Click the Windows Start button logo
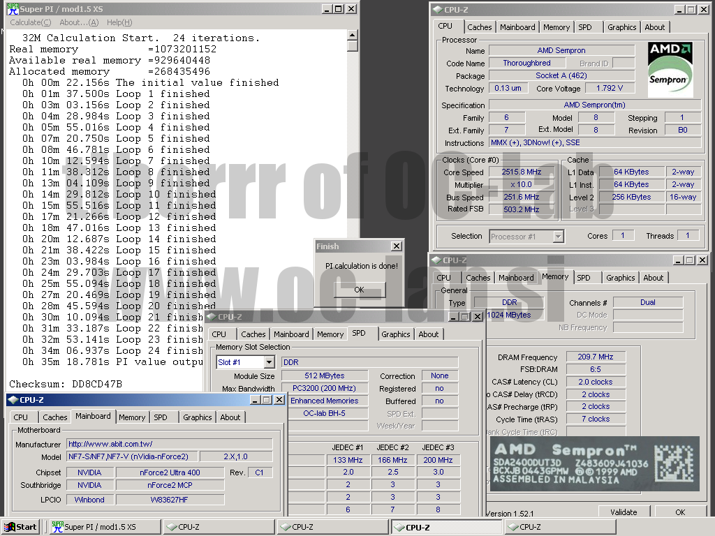This screenshot has height=536, width=715. [x=9, y=527]
